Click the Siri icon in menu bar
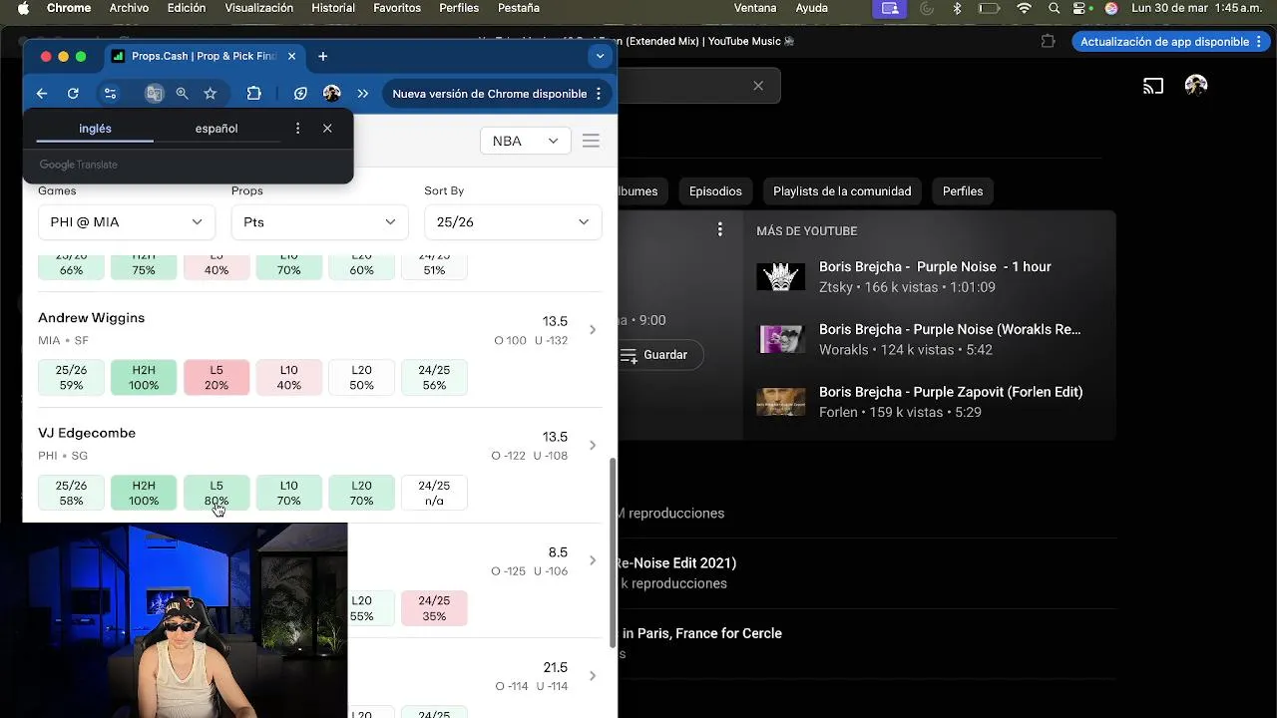 click(x=1111, y=8)
